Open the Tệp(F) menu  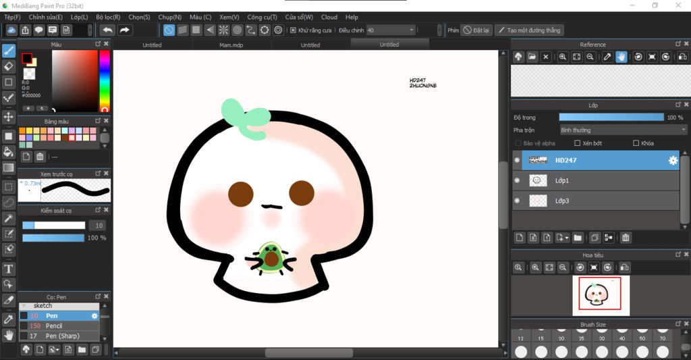coord(12,17)
